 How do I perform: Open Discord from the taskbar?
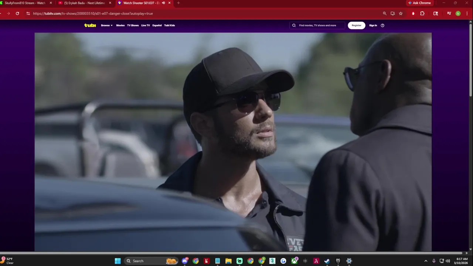tap(185, 261)
